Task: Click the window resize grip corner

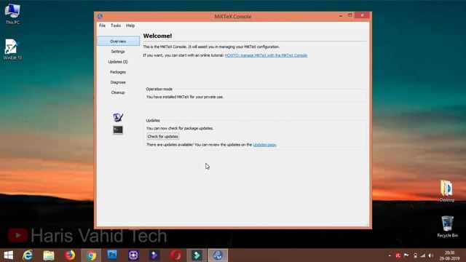Action: click(367, 224)
